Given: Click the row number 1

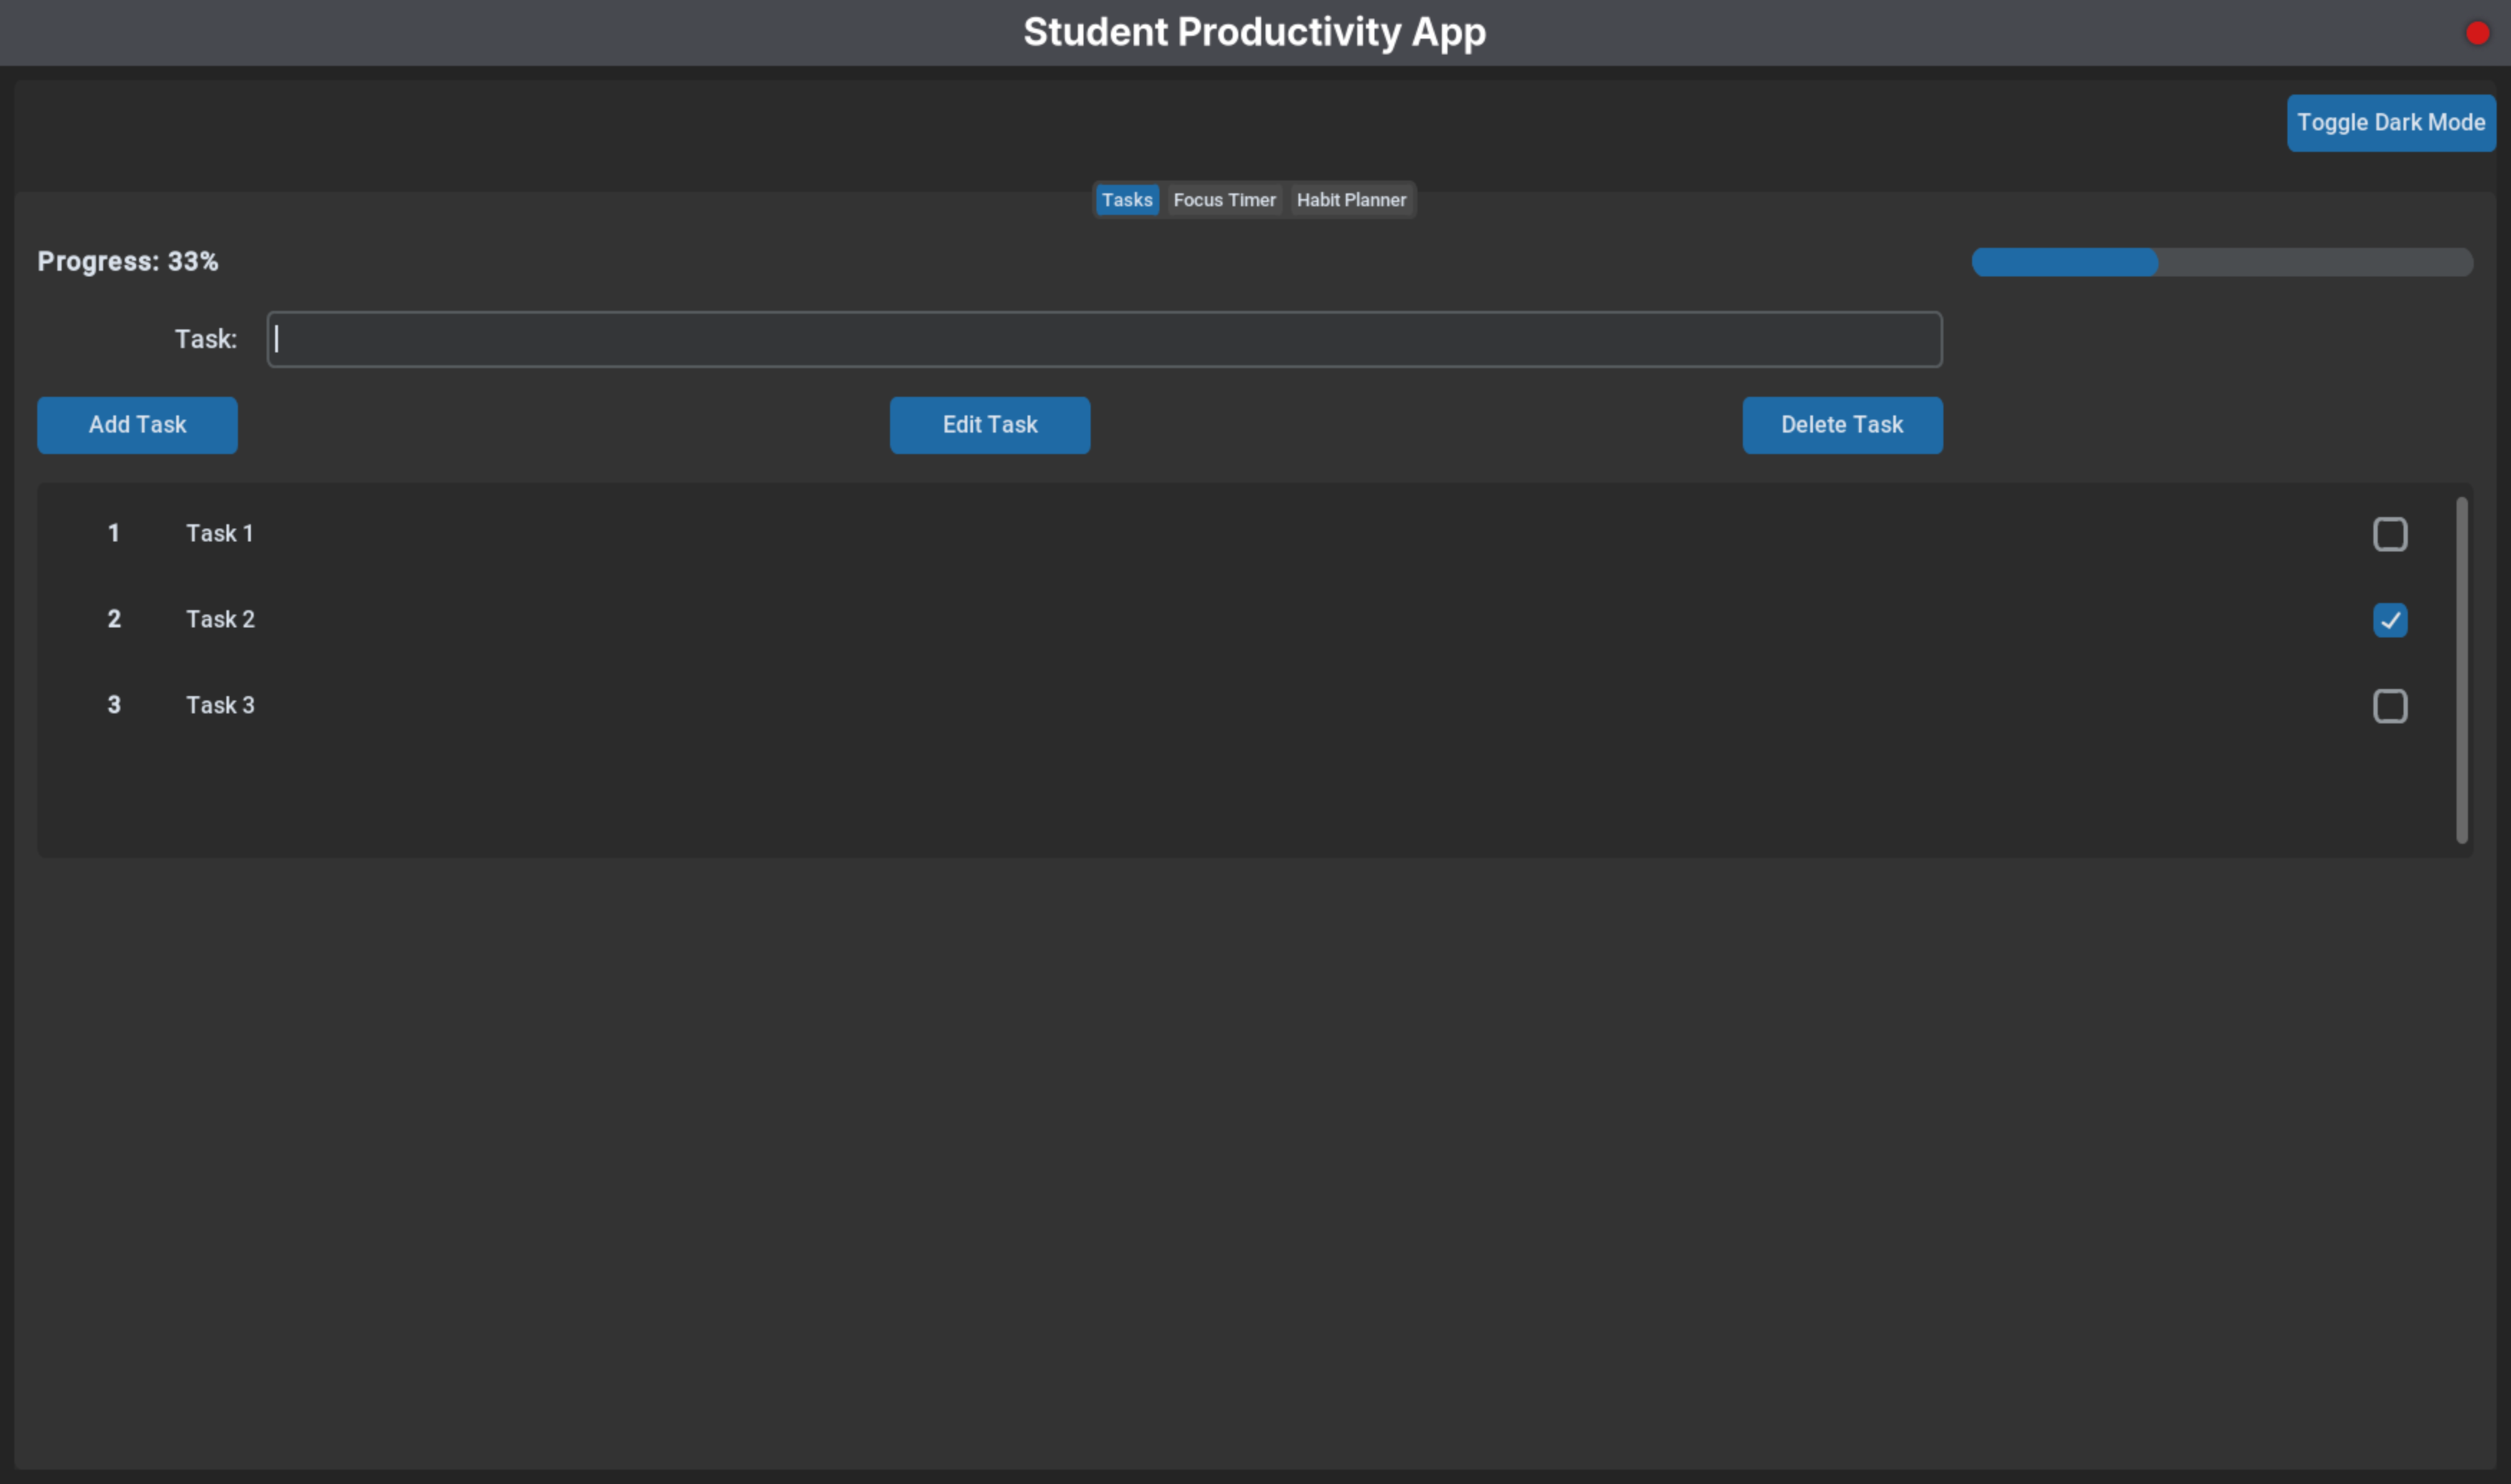Looking at the screenshot, I should (114, 534).
